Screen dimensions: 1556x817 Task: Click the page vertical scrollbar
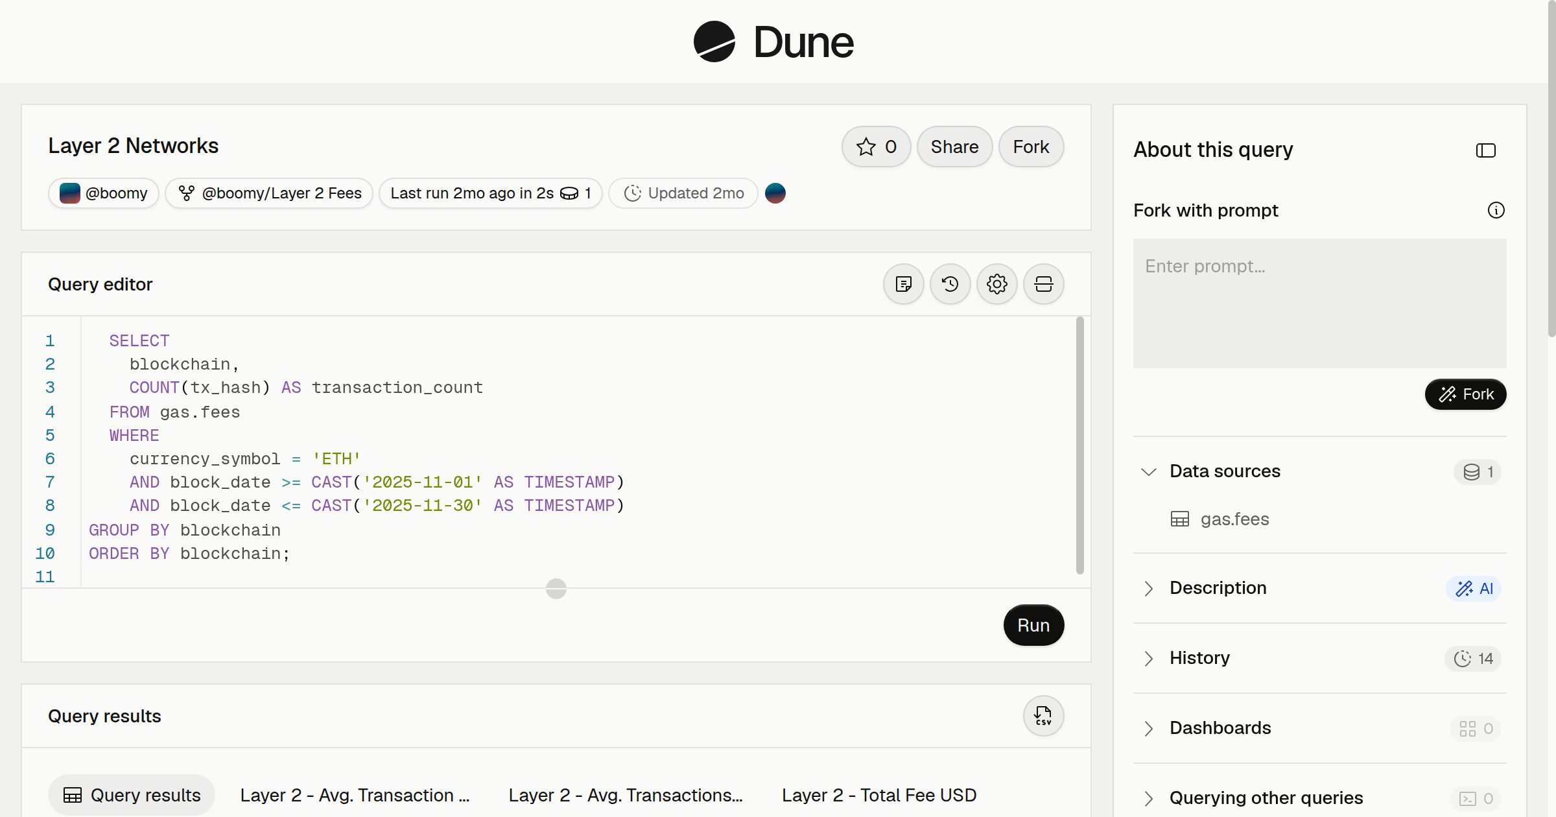pos(1551,169)
